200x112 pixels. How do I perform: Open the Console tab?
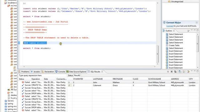[x=60, y=72]
